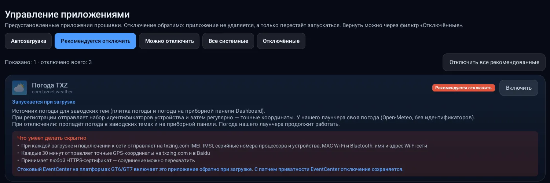The image size is (550, 183).
Task: Click the bullet about sending IMEI, IMSI on boot
Action: (x=222, y=146)
